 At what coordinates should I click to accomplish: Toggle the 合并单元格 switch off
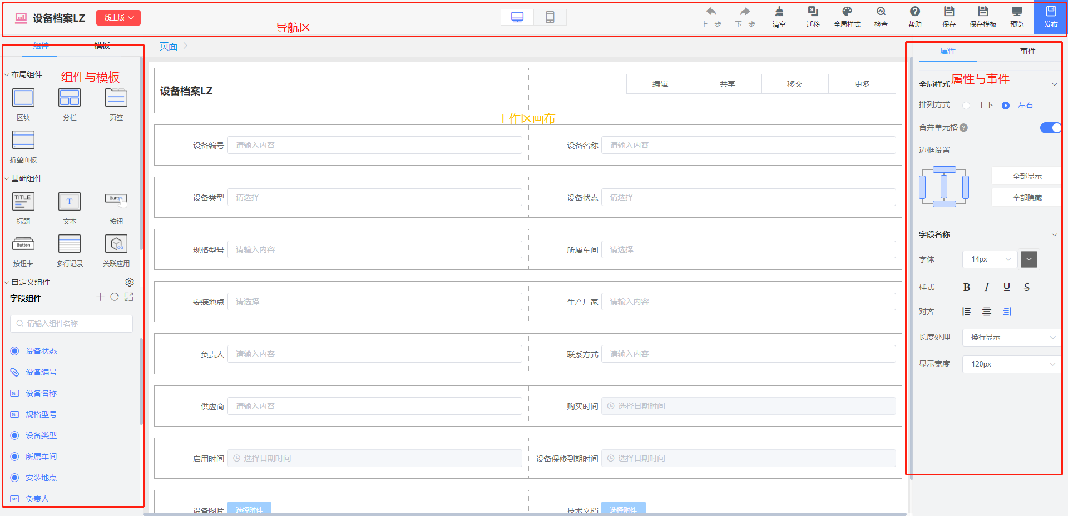click(x=1050, y=128)
